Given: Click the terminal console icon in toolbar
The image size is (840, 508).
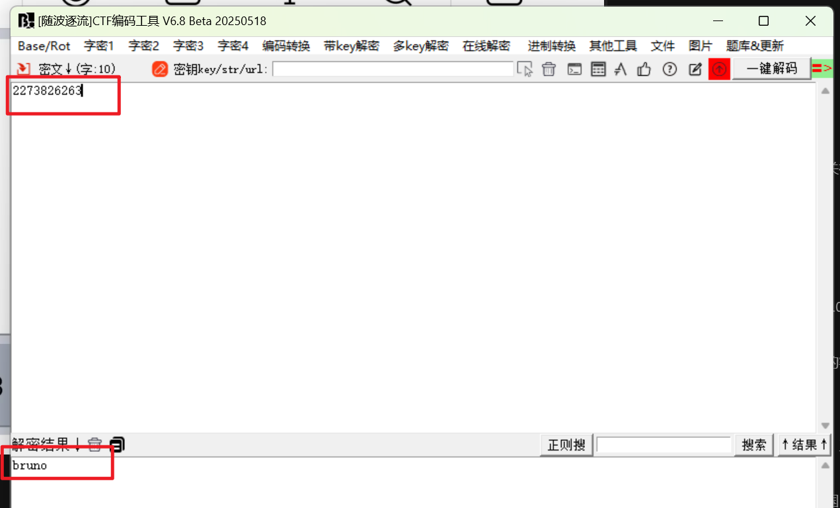Looking at the screenshot, I should coord(574,69).
